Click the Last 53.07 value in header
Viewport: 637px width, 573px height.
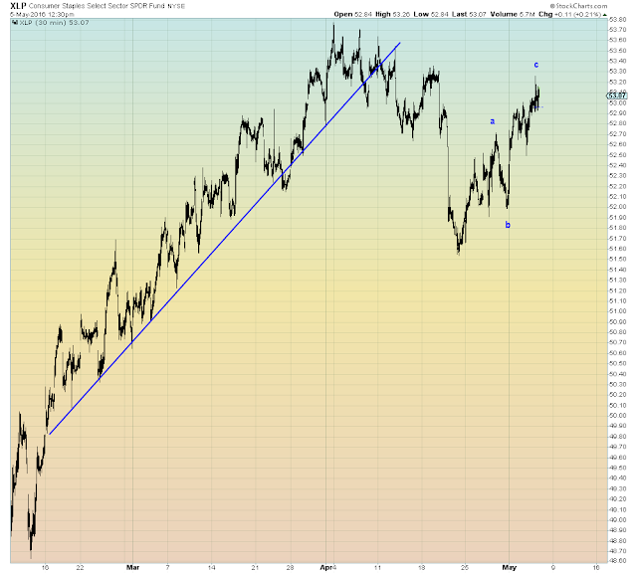pyautogui.click(x=469, y=14)
